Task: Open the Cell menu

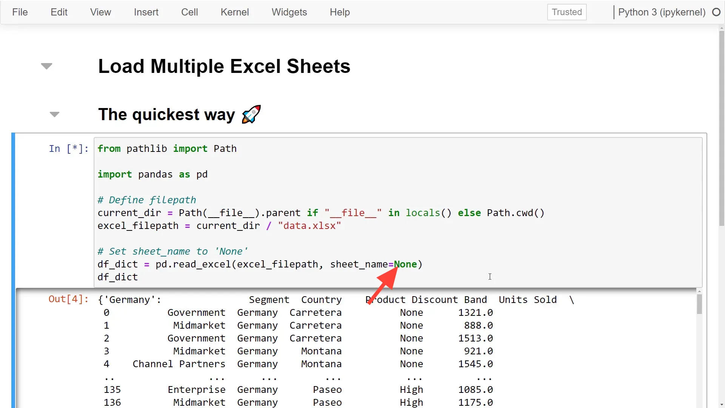Action: [x=190, y=12]
